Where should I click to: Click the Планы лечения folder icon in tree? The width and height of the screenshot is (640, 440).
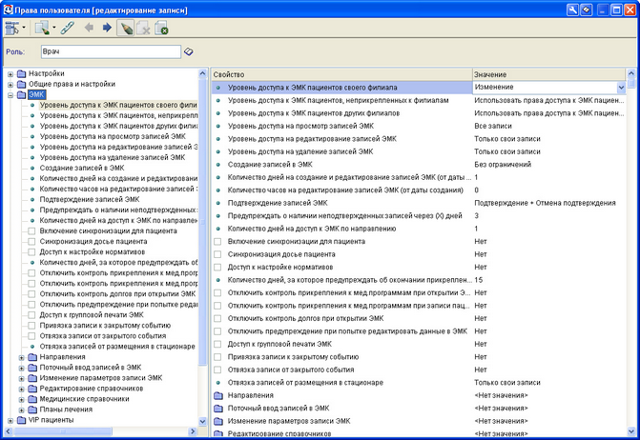(x=32, y=410)
